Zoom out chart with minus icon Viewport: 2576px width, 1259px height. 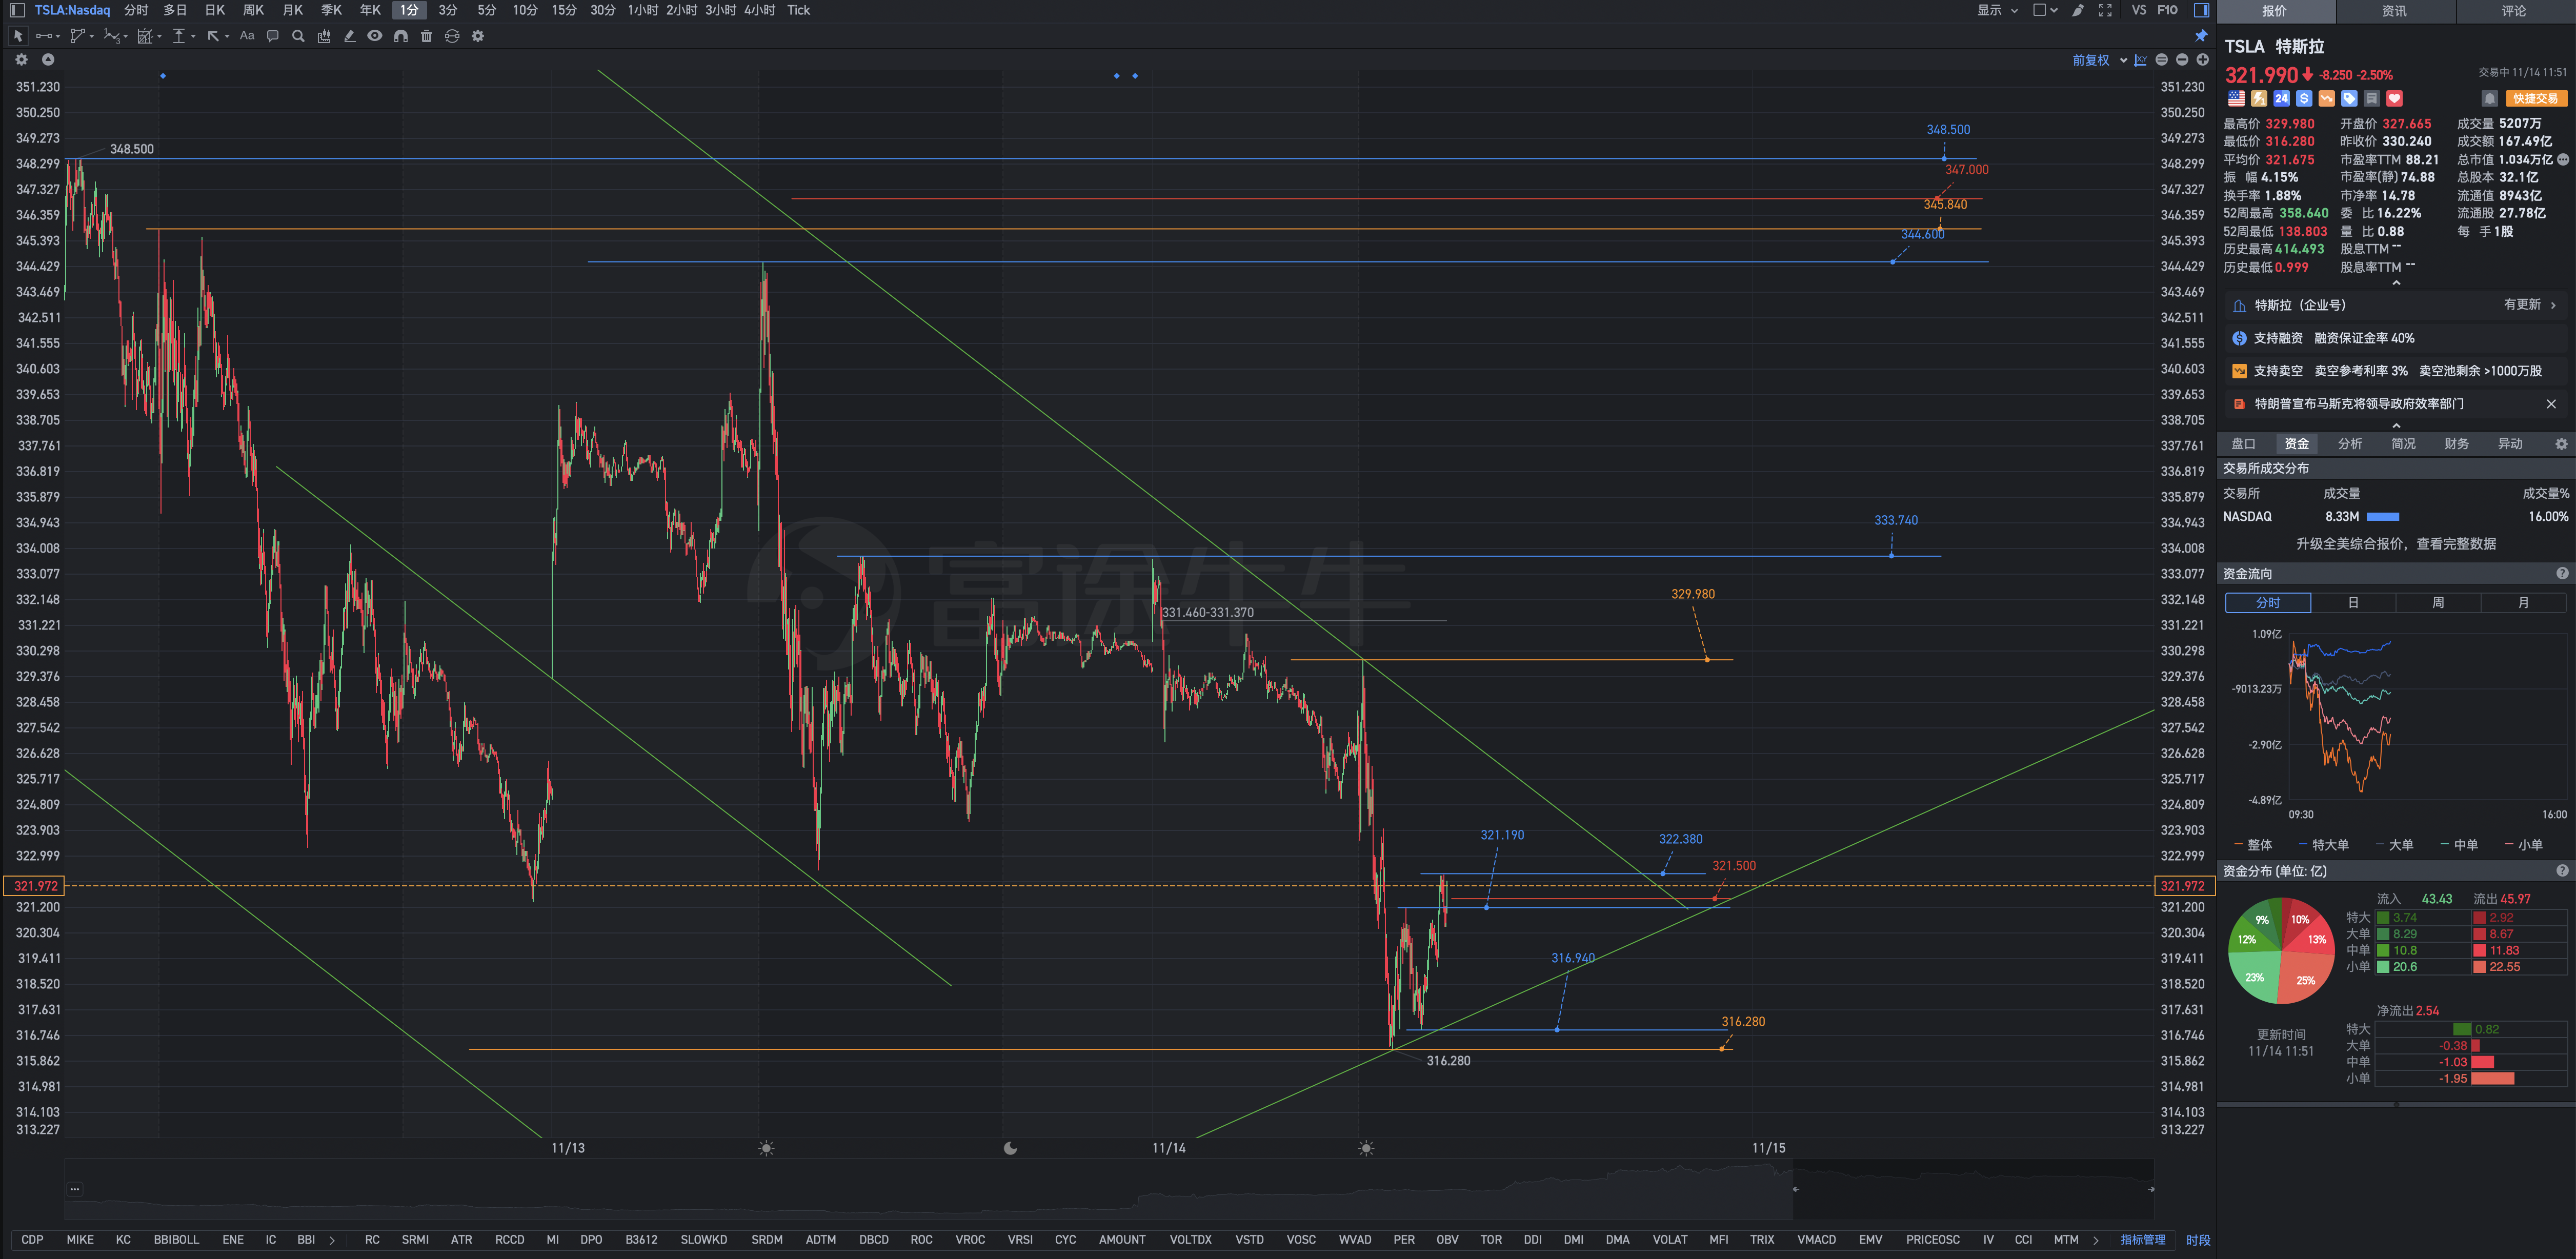click(2182, 60)
